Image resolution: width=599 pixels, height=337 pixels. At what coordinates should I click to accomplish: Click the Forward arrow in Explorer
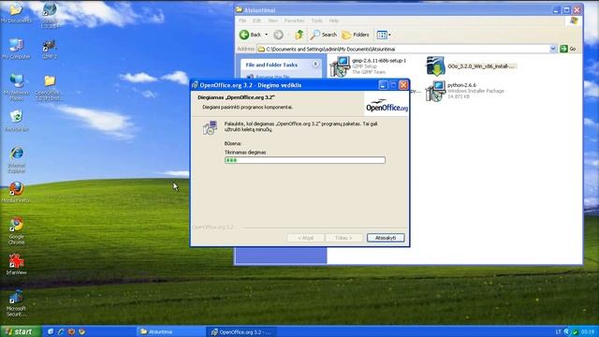[279, 35]
